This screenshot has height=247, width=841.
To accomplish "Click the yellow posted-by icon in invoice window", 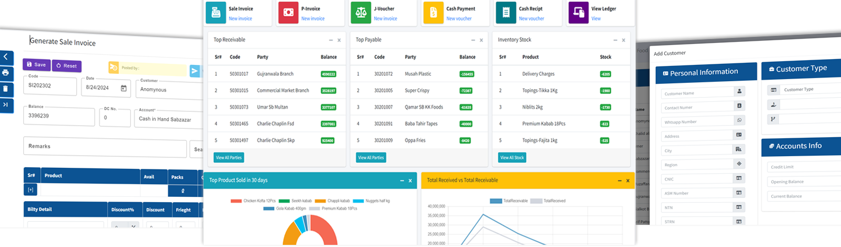I will tap(113, 68).
